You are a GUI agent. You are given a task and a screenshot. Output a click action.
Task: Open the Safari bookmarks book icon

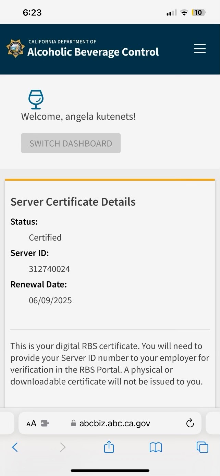(x=156, y=447)
